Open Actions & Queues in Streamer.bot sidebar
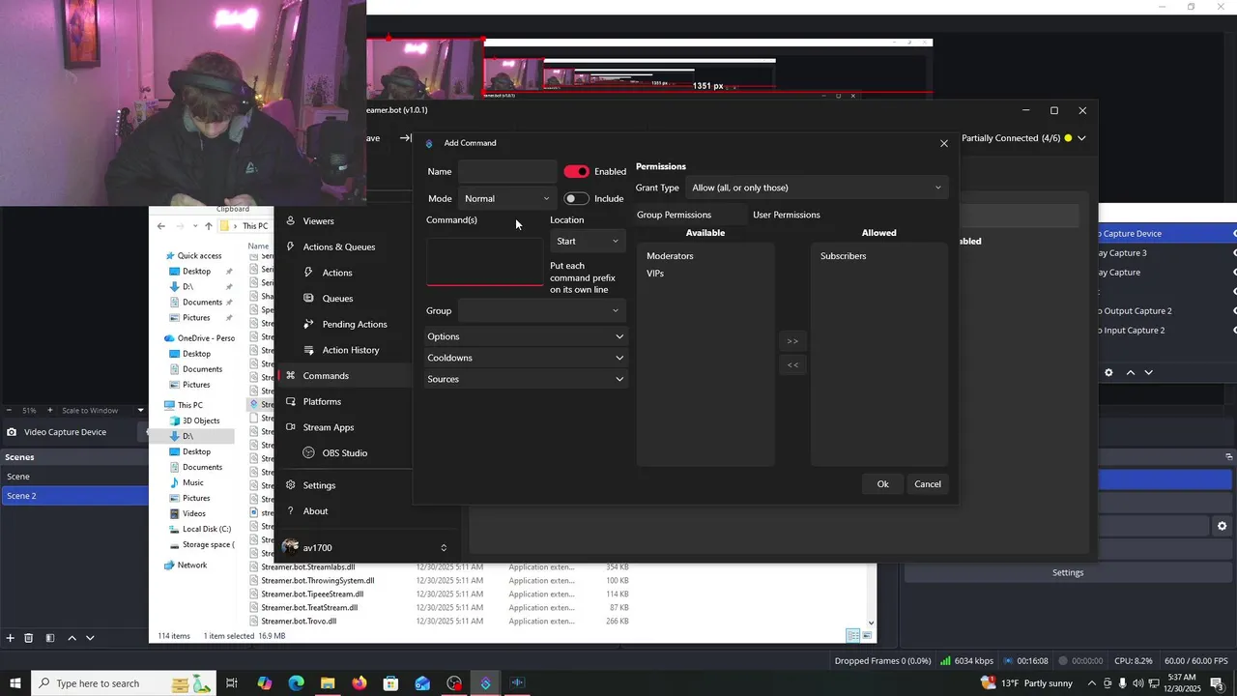The image size is (1237, 696). [x=338, y=246]
